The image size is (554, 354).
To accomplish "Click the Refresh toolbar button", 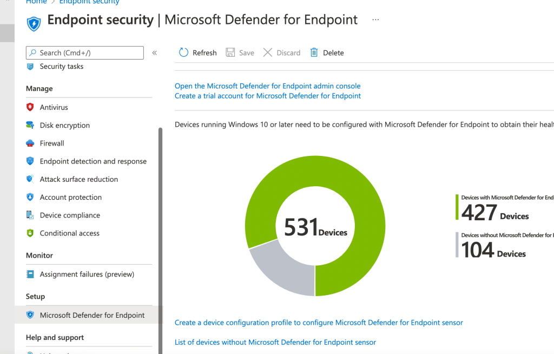I will (198, 53).
